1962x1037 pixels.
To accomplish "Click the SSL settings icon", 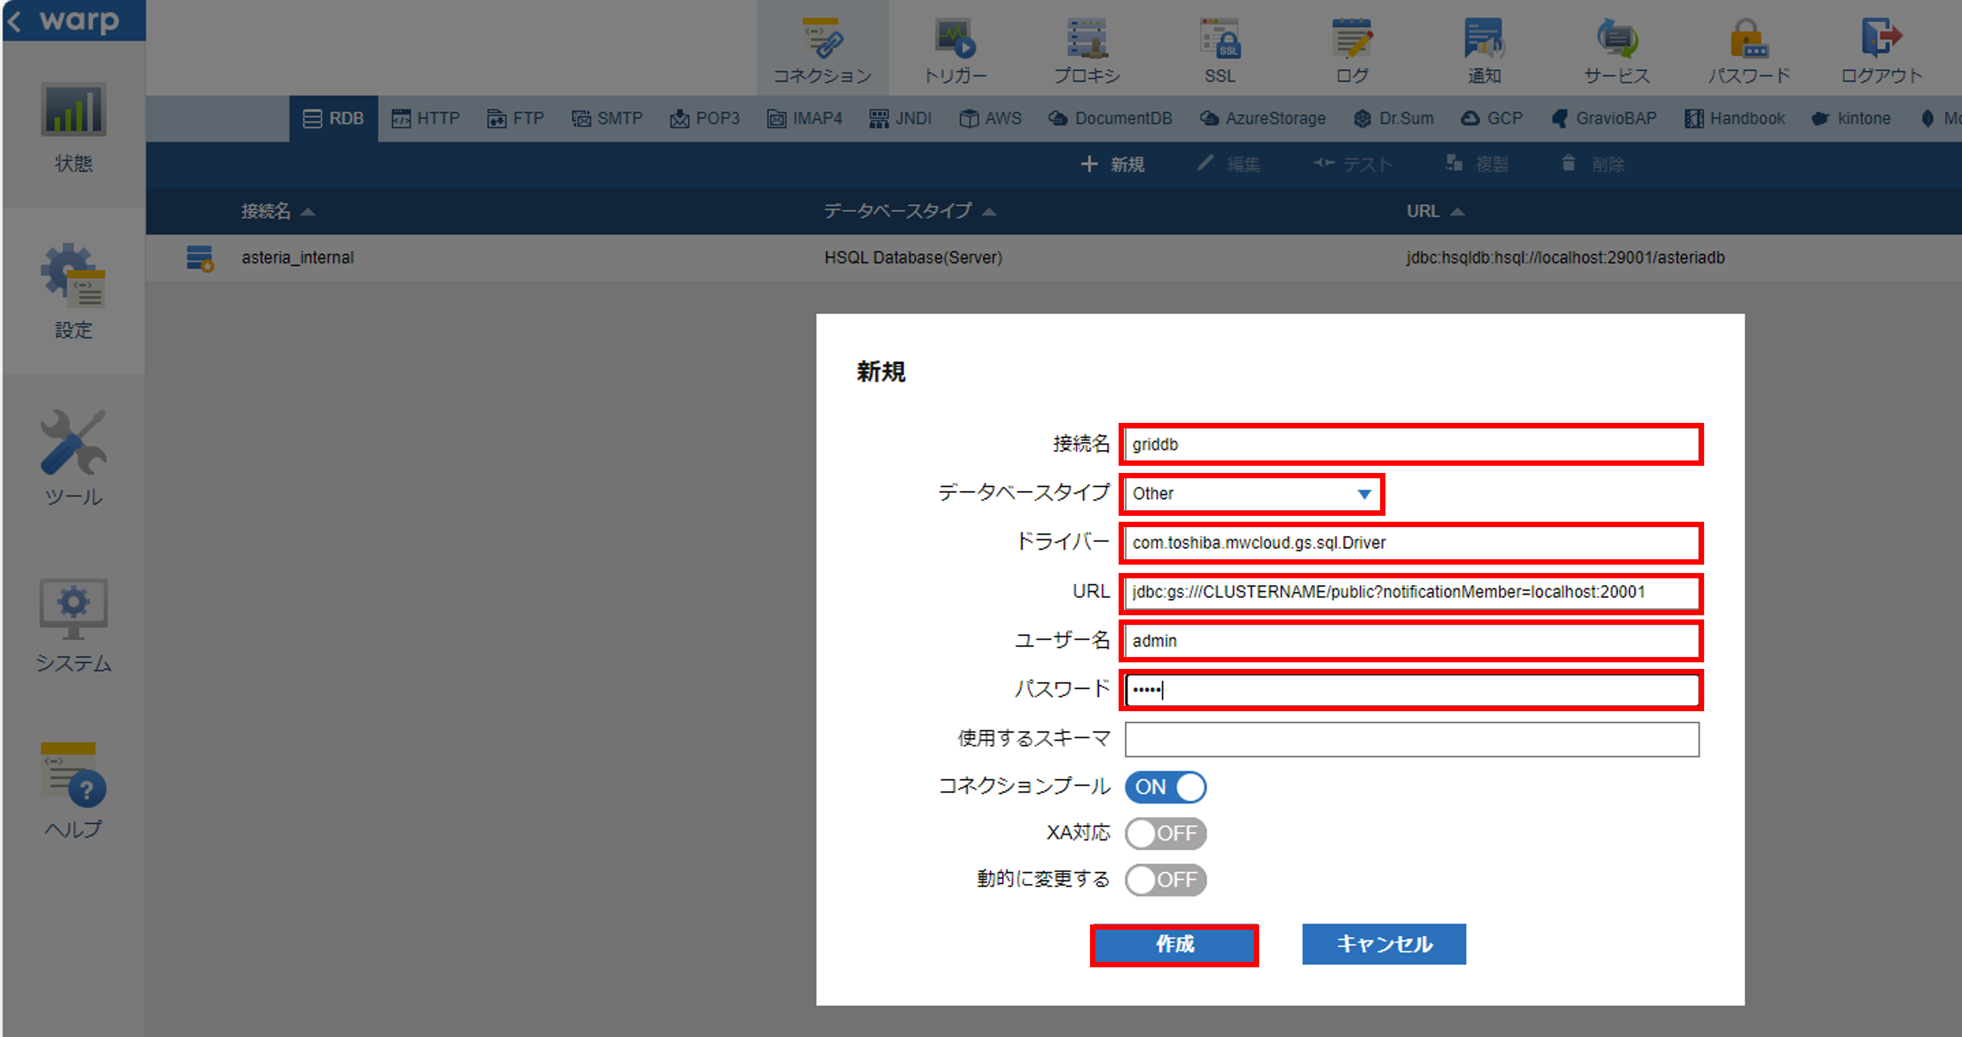I will click(x=1219, y=39).
